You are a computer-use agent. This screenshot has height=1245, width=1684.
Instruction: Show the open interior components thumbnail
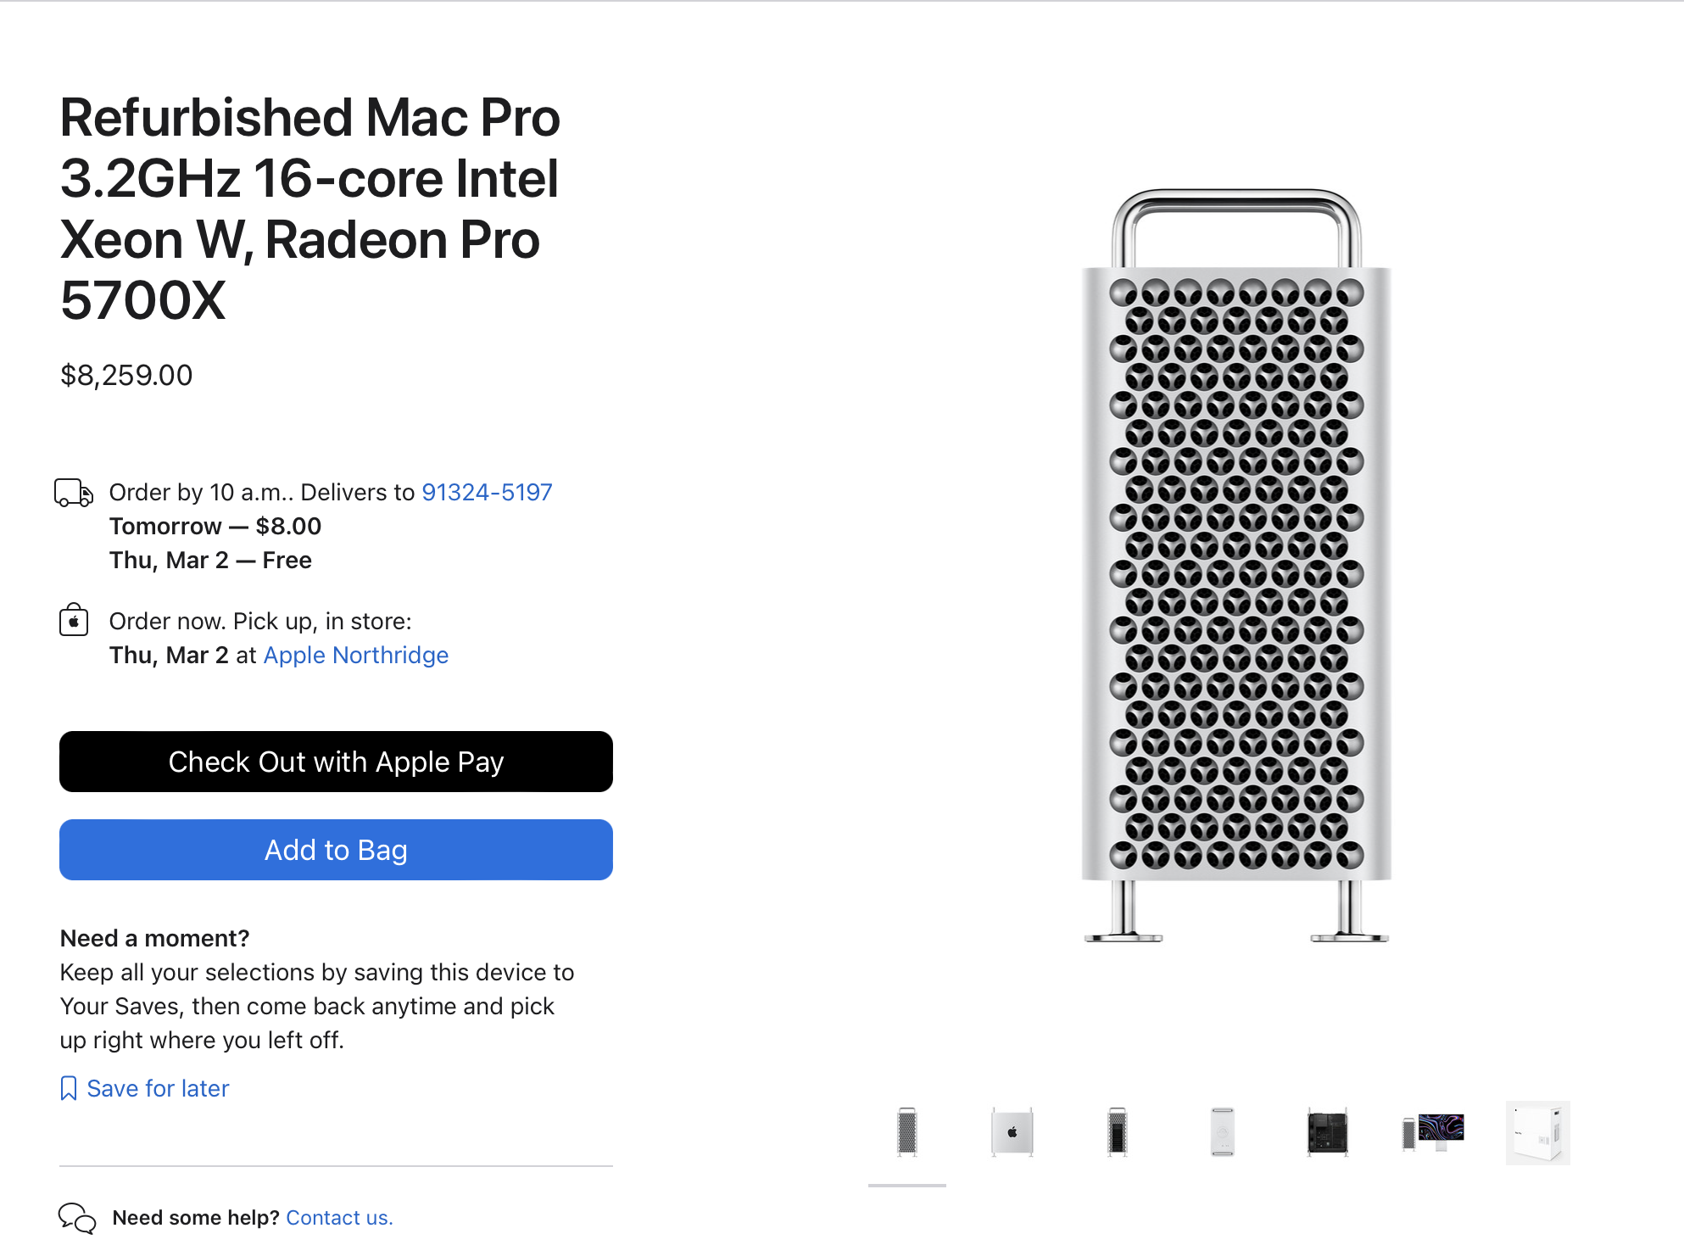coord(1328,1132)
